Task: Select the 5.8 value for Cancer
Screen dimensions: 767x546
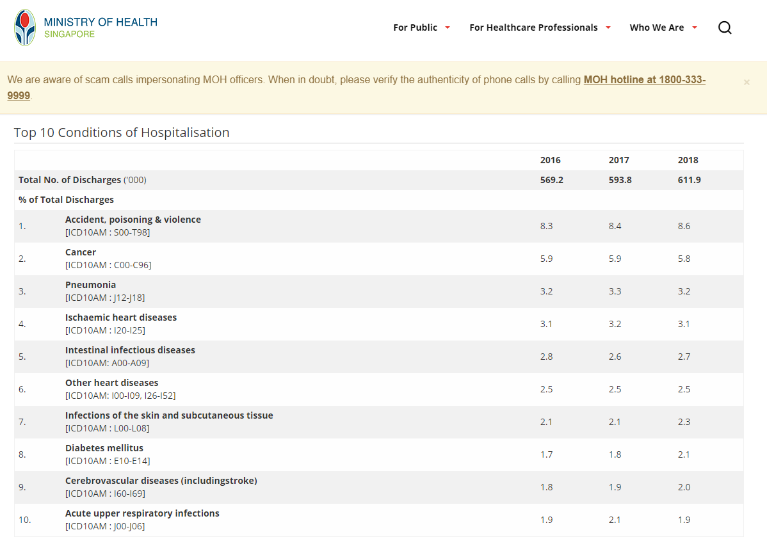Action: pos(684,259)
